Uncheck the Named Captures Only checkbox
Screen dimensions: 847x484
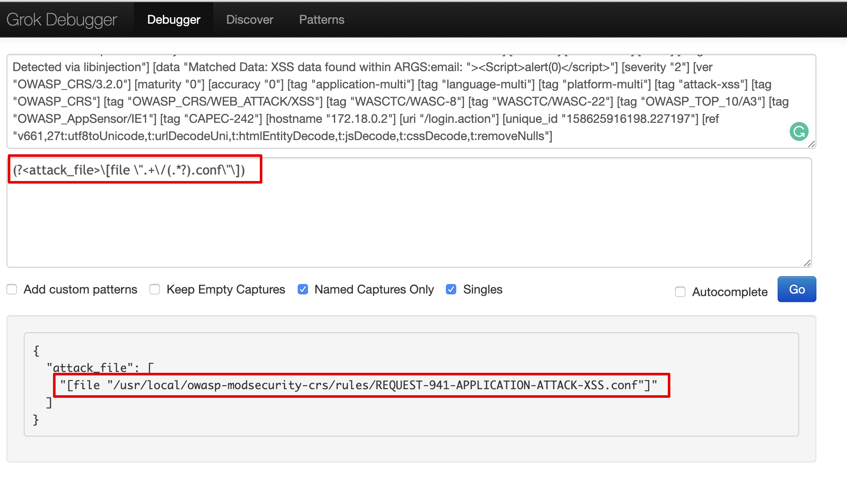[303, 289]
